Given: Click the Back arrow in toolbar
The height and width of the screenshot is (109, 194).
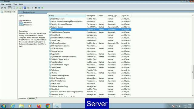Looking at the screenshot, I should pos(2,8).
